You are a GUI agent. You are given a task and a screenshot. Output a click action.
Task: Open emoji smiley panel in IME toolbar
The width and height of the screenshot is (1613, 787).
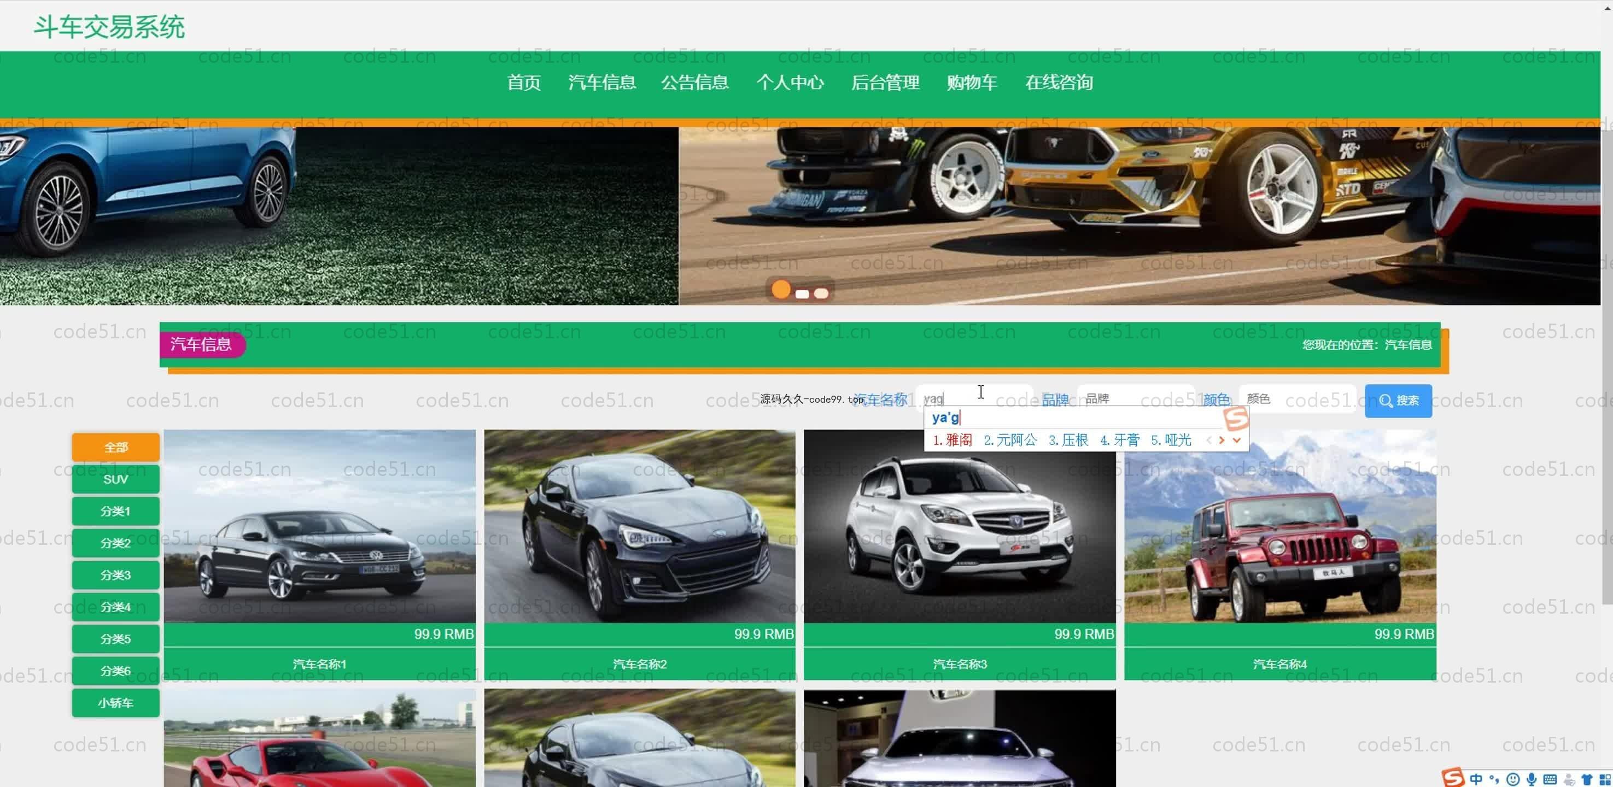(x=1513, y=779)
